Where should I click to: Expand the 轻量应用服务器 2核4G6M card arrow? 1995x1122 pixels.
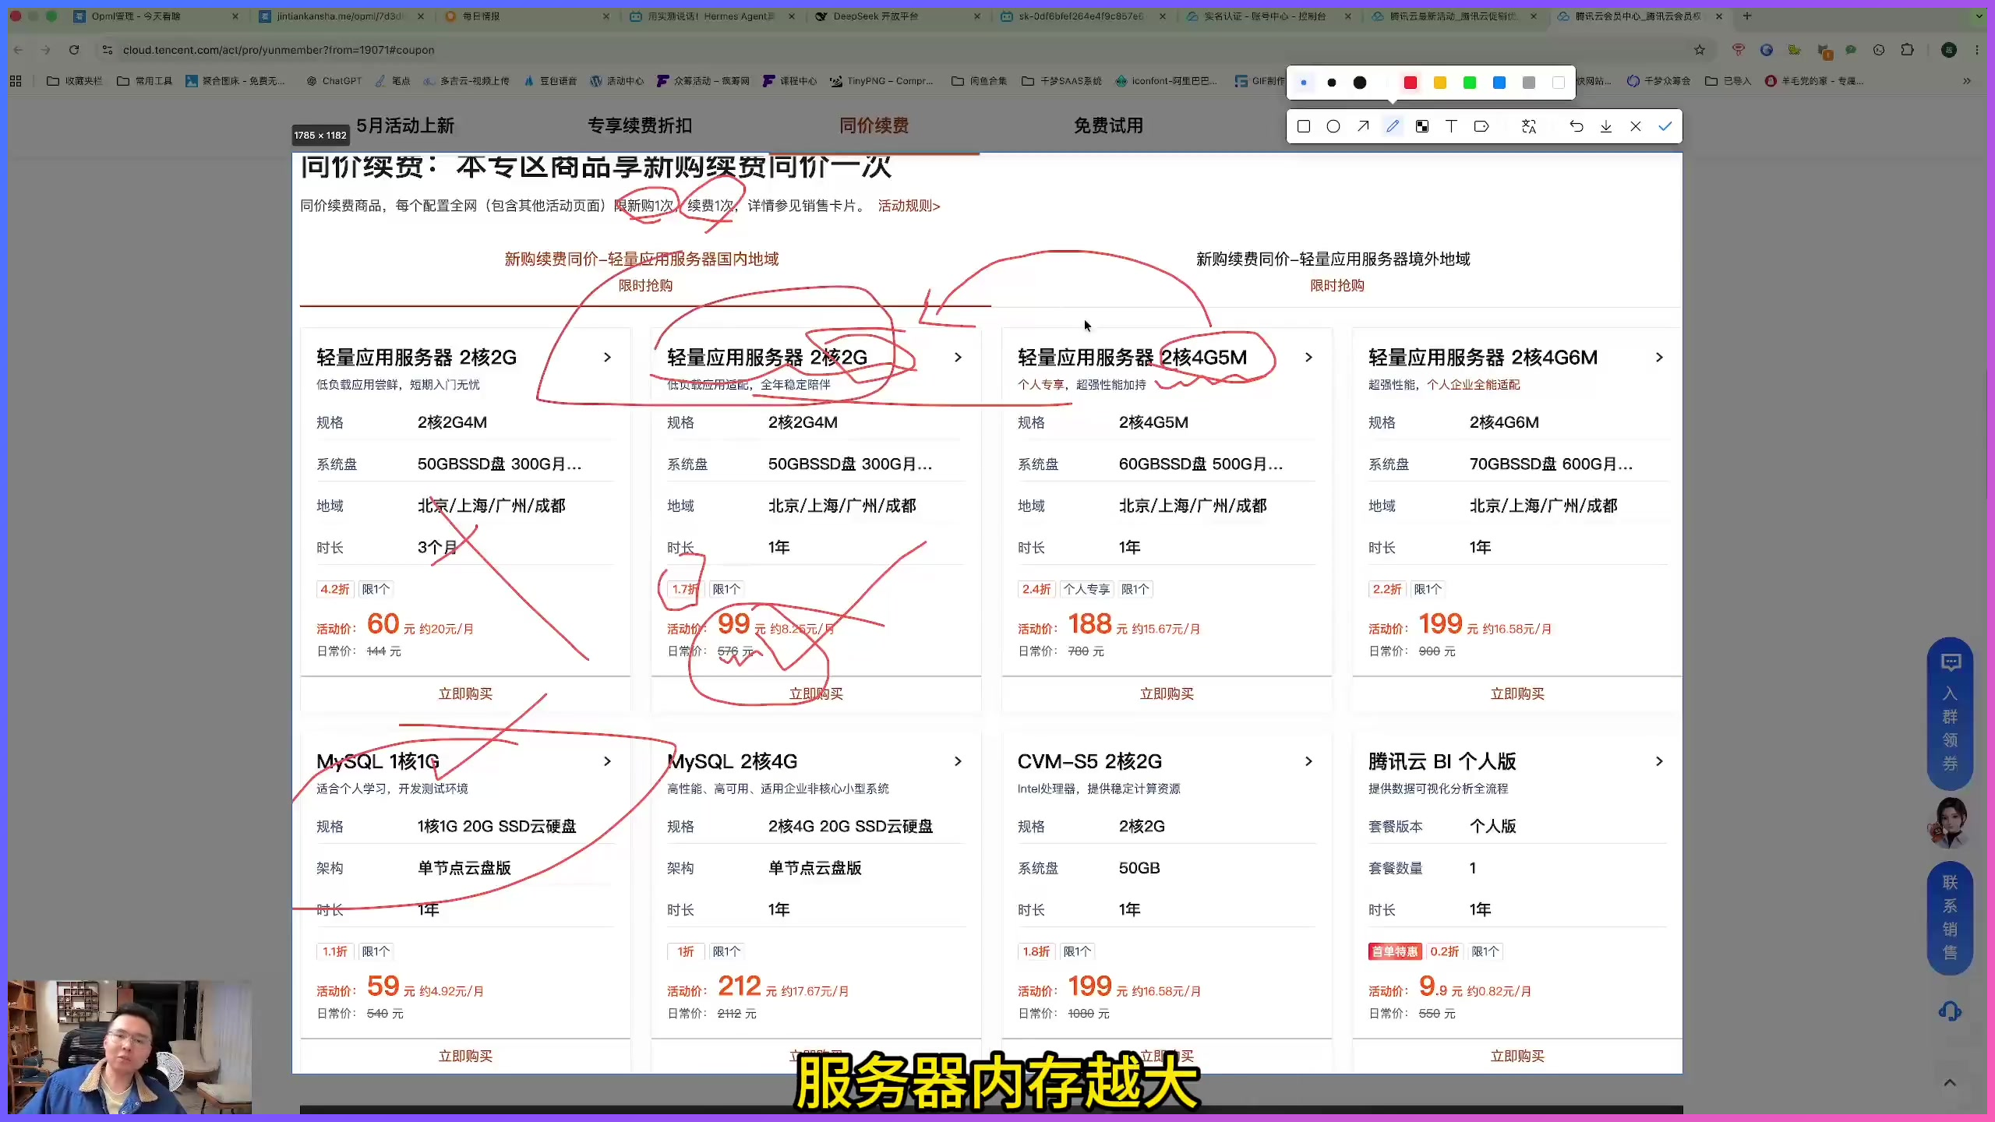[1660, 357]
